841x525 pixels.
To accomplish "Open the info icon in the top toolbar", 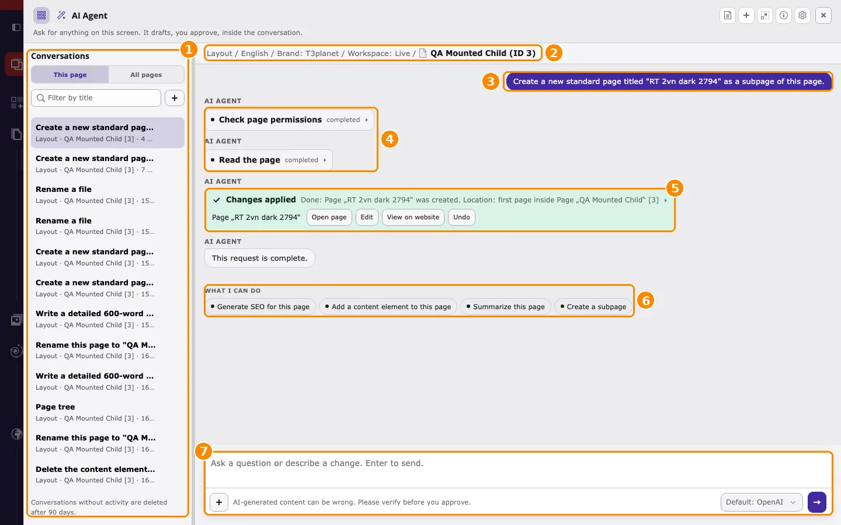I will coord(784,16).
